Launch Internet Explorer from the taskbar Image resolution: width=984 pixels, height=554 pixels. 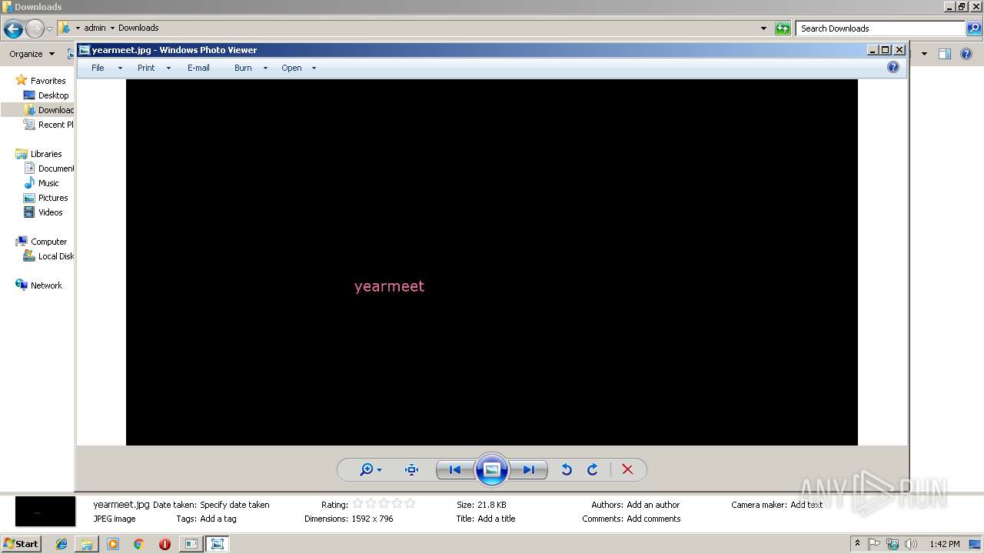(61, 544)
